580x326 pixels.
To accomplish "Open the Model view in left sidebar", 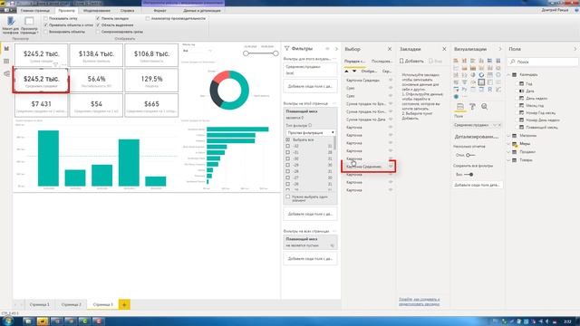I will 6,74.
